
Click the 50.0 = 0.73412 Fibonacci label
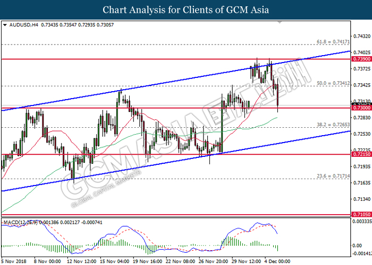tap(332, 83)
